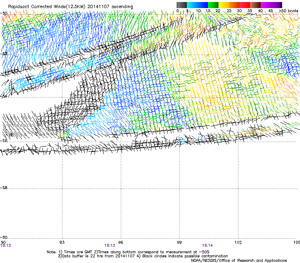Pick the orange 25–30 knots legend swatch
The image size is (300, 263).
point(234,5)
